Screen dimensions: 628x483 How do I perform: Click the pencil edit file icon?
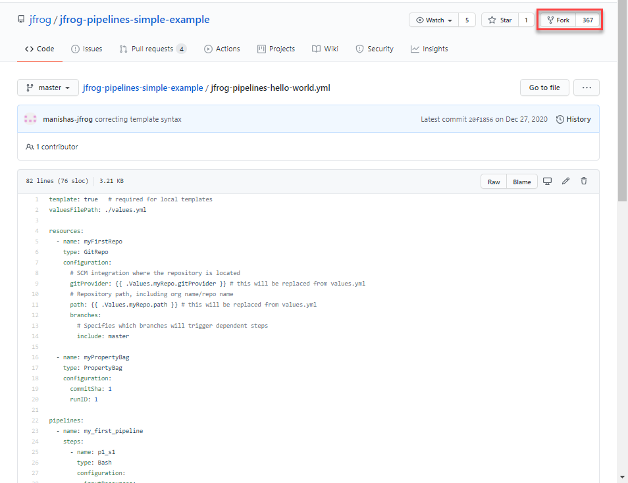565,182
